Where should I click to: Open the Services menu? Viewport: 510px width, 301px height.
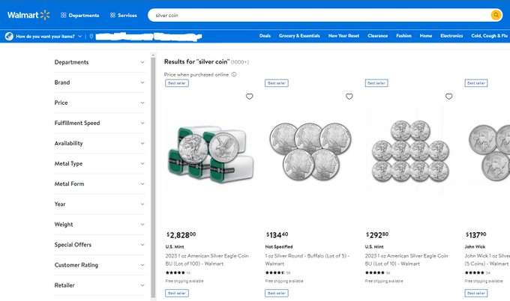(123, 15)
